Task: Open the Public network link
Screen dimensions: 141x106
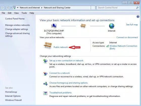Action: point(61,47)
